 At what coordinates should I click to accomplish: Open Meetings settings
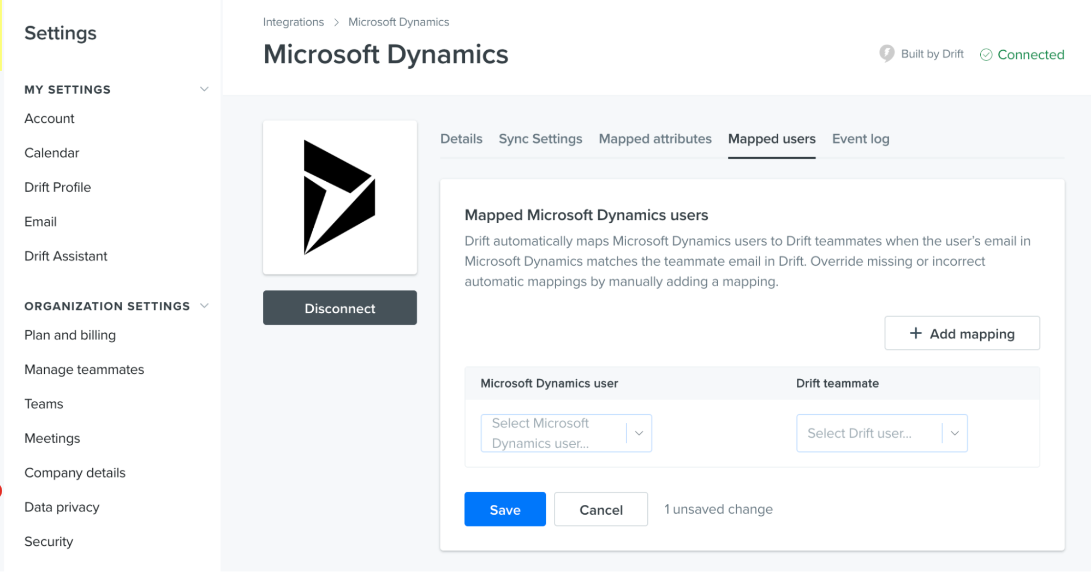52,438
